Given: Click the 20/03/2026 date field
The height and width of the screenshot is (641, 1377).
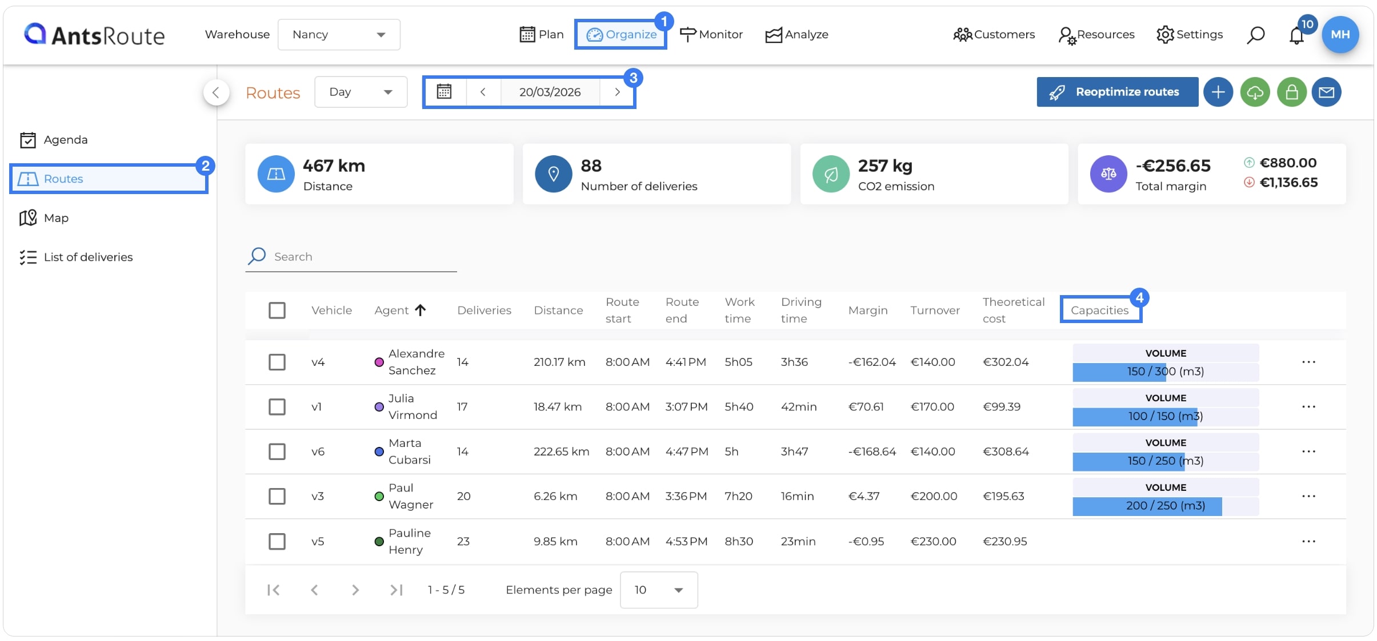Looking at the screenshot, I should pos(550,92).
